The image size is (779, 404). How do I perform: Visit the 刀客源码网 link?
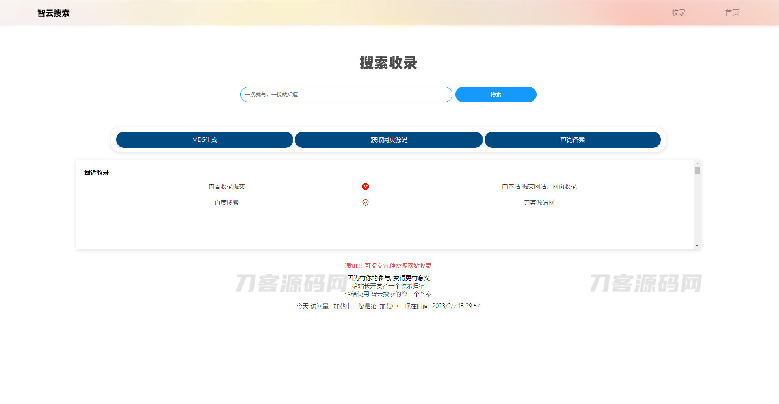coord(539,203)
